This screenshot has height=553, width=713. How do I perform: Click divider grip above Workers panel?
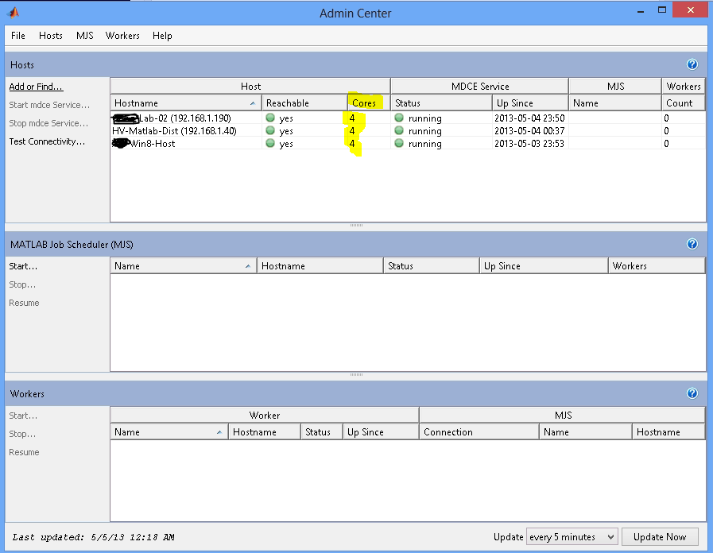356,374
